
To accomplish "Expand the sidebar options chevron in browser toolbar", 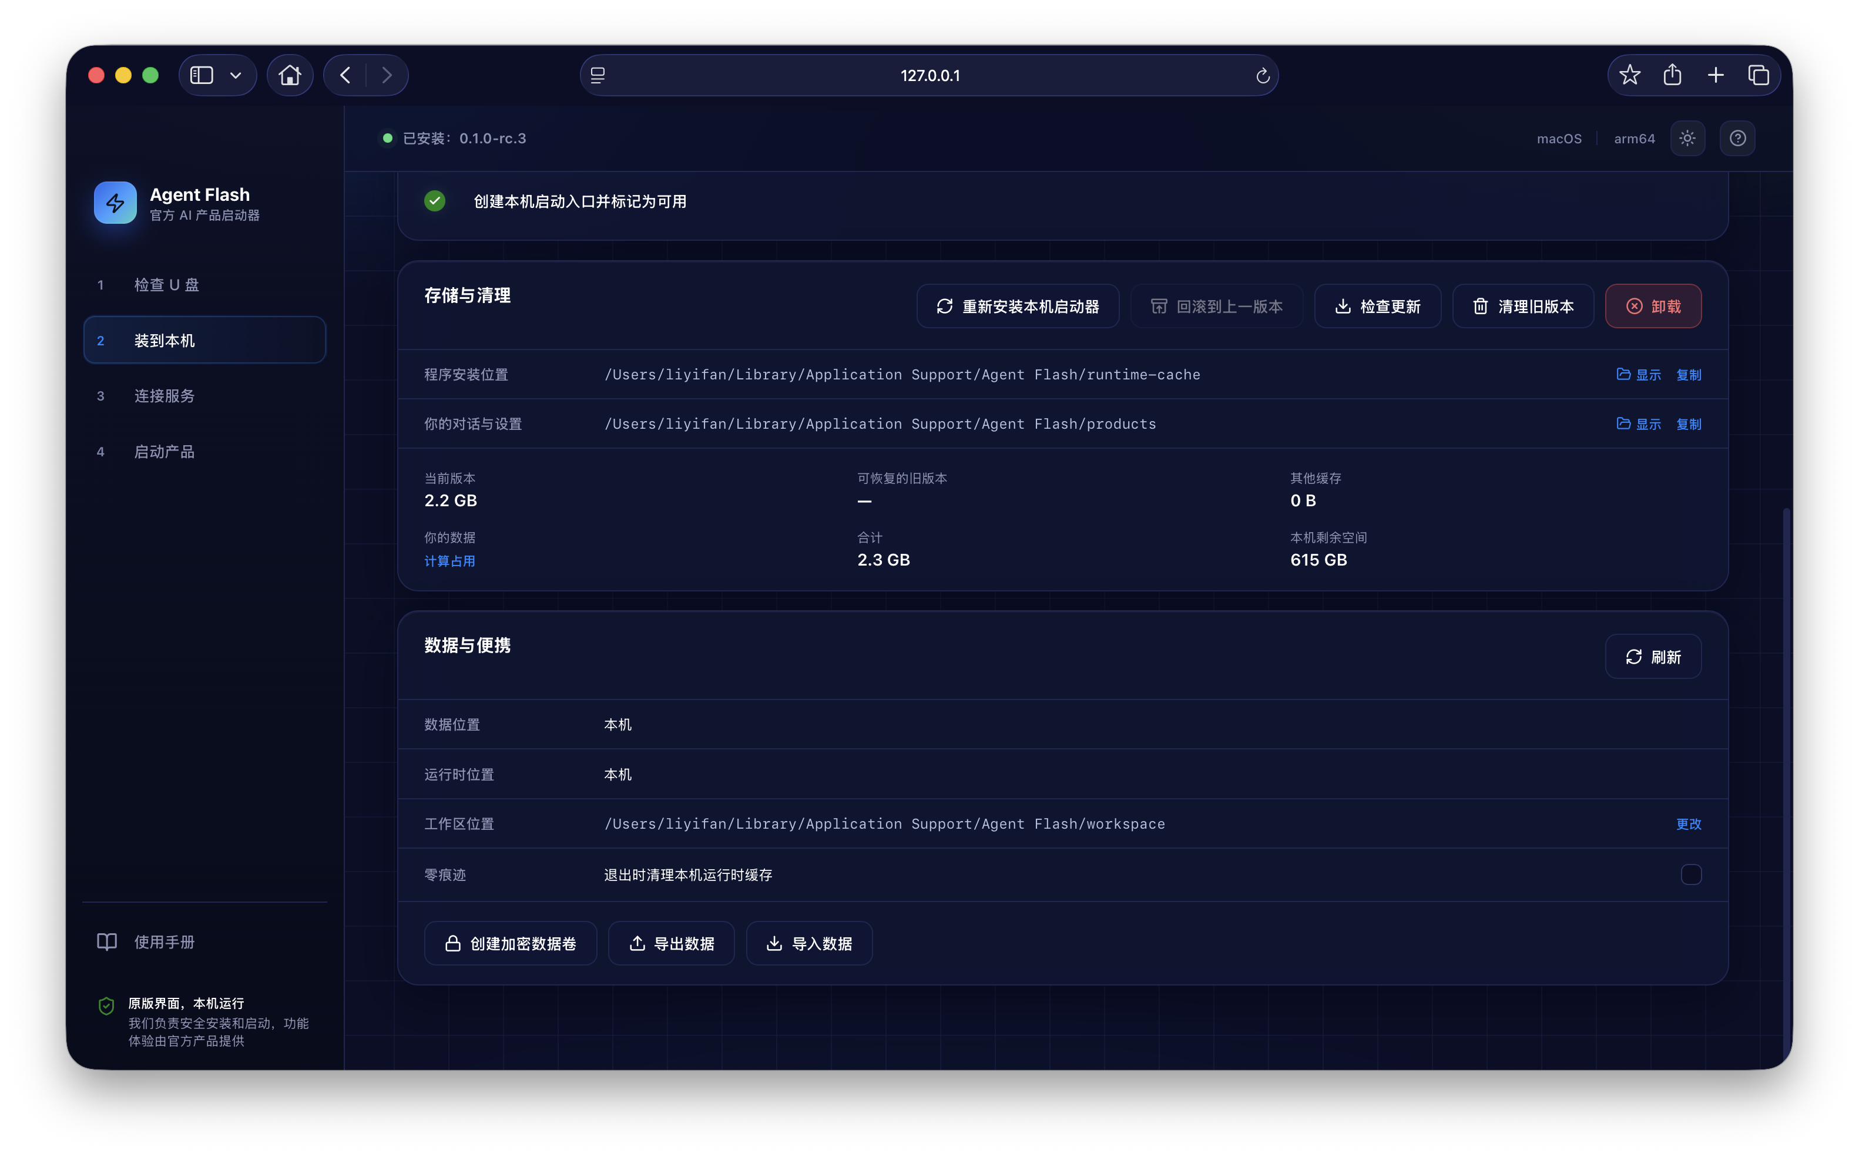I will pyautogui.click(x=236, y=75).
